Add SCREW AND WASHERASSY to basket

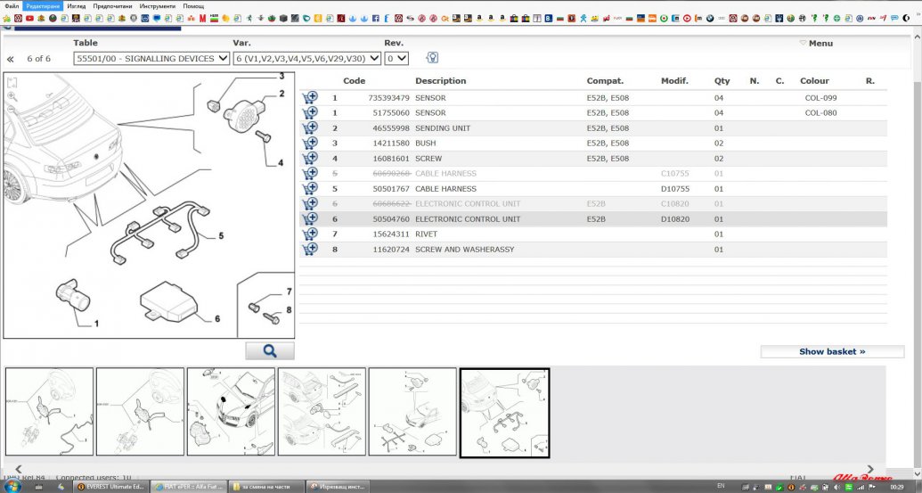310,250
